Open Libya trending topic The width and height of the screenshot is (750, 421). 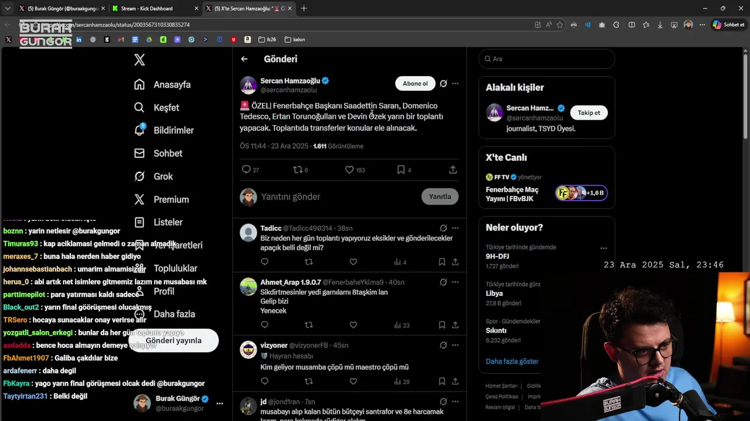tap(495, 294)
